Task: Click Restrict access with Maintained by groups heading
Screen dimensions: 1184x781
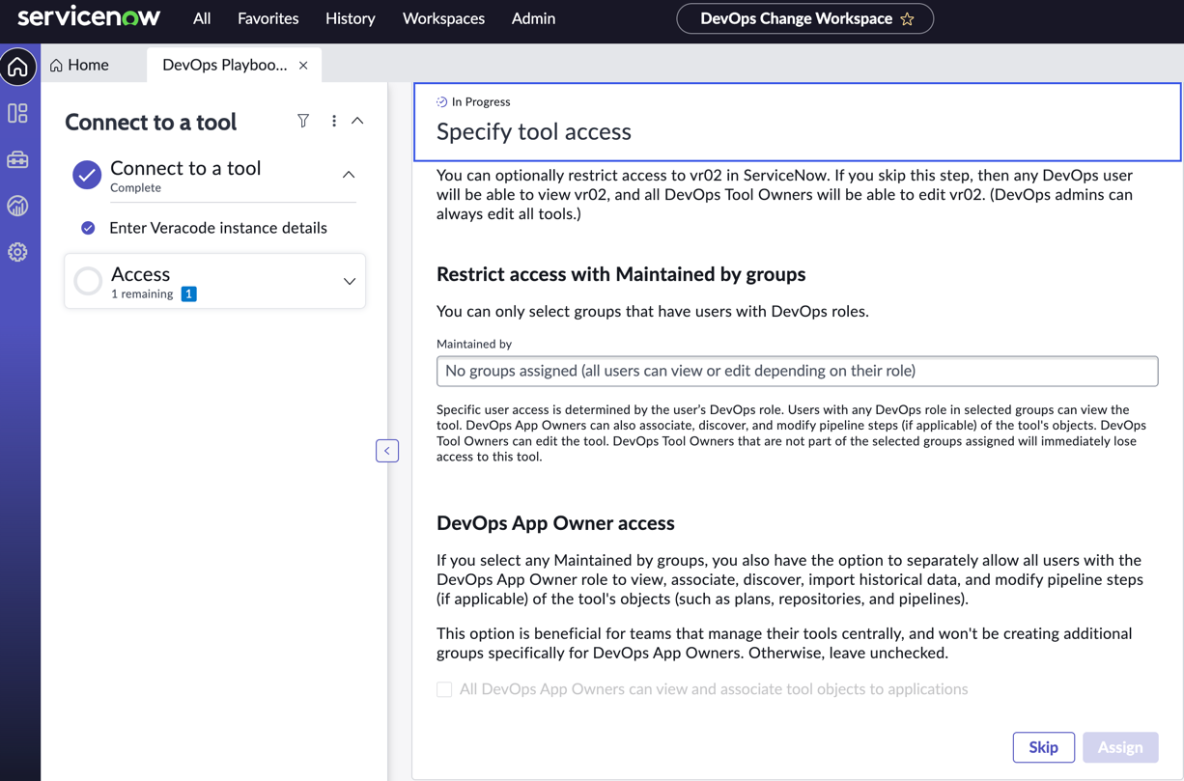Action: click(621, 274)
